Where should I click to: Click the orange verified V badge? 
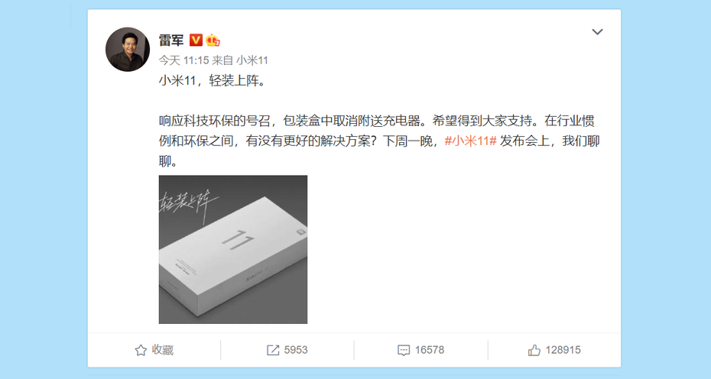(x=196, y=40)
